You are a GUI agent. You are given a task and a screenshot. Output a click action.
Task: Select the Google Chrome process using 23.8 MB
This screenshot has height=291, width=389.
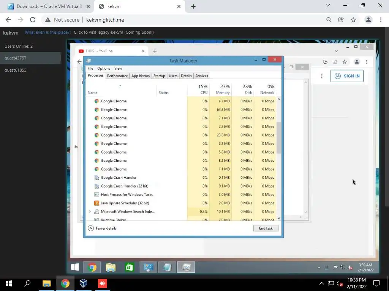pos(181,135)
